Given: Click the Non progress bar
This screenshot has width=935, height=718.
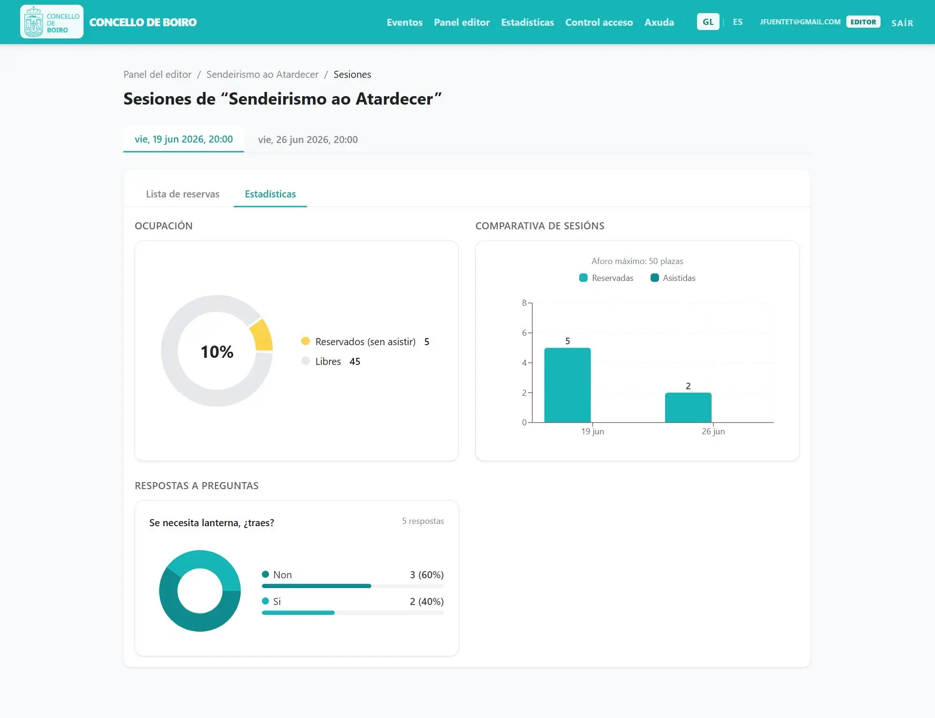Looking at the screenshot, I should pyautogui.click(x=353, y=586).
